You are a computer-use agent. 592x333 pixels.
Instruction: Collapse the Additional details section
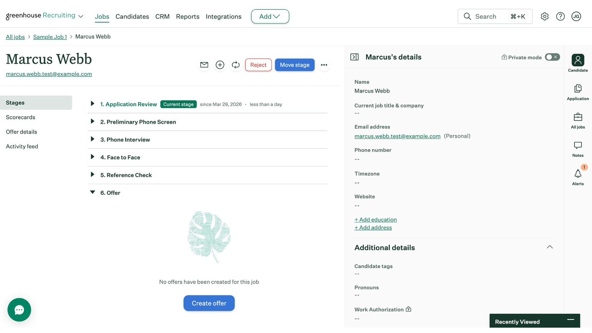[x=550, y=247]
